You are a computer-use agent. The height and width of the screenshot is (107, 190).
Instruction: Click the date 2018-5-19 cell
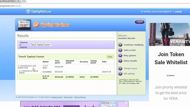(x=106, y=72)
